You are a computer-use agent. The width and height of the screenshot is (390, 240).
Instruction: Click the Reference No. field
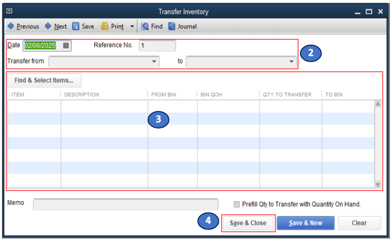(157, 46)
